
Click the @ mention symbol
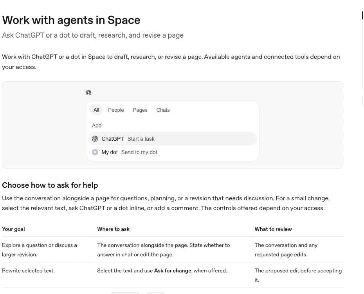pyautogui.click(x=88, y=93)
